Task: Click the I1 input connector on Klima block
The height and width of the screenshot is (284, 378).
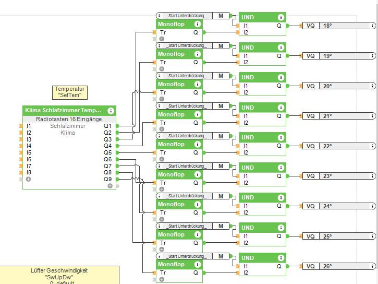Action: click(21, 126)
